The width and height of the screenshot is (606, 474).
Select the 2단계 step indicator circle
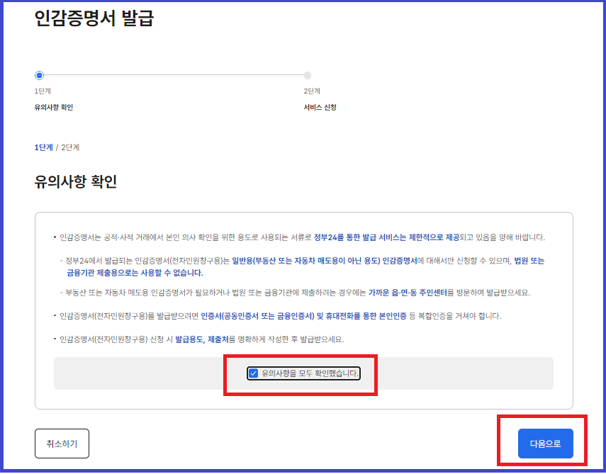[307, 75]
